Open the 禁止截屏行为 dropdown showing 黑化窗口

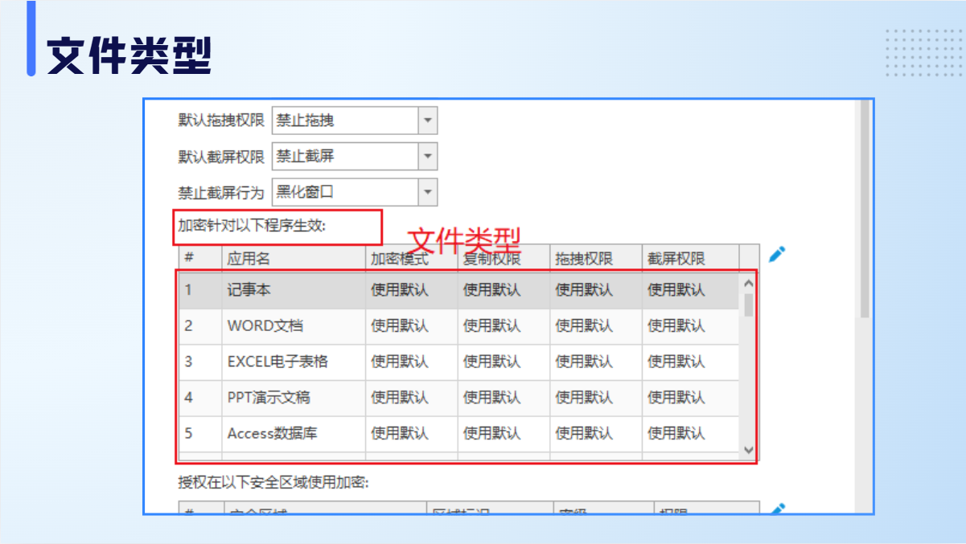[428, 192]
